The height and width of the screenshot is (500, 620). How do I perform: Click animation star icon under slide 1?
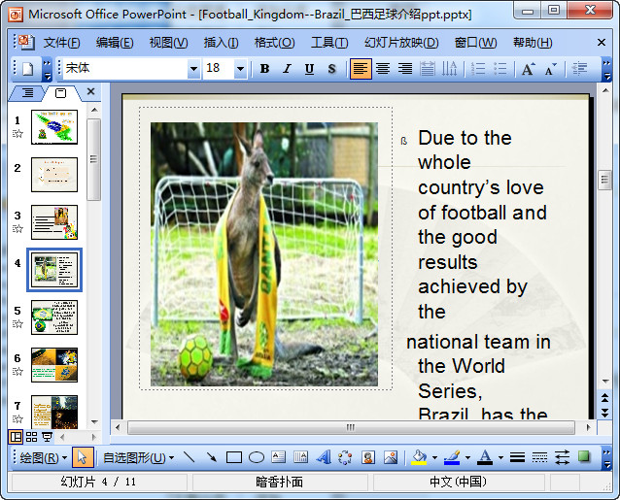(17, 133)
